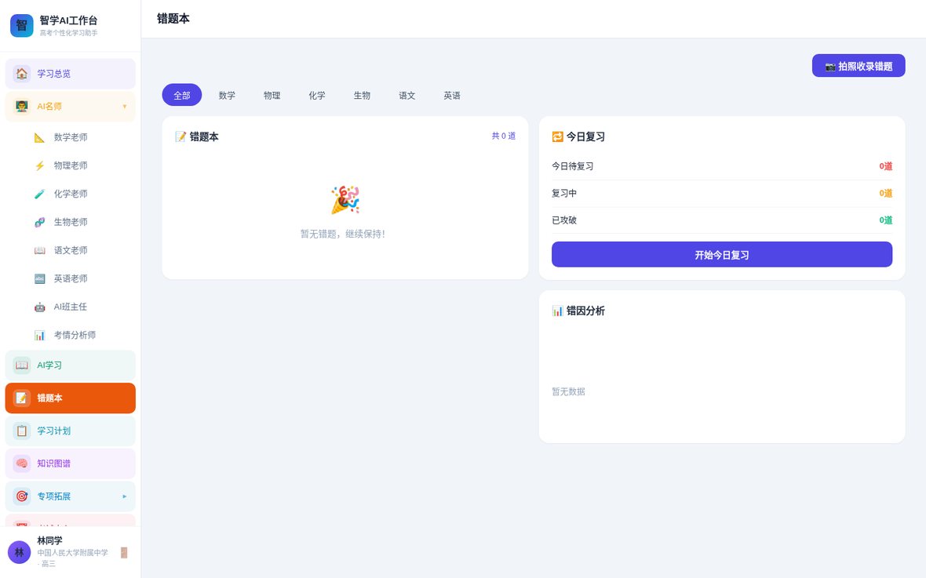Viewport: 926px width, 578px height.
Task: Select the 全部 subject filter
Action: (x=182, y=95)
